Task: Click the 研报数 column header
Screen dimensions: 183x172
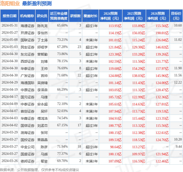Action: point(75,16)
